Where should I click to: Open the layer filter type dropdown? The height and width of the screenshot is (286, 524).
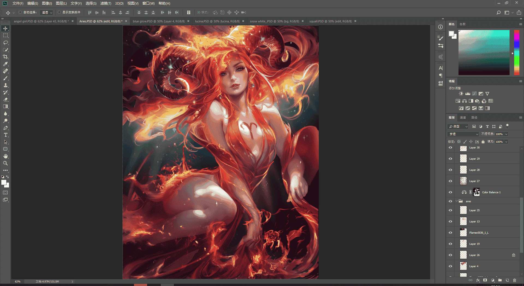click(x=458, y=126)
